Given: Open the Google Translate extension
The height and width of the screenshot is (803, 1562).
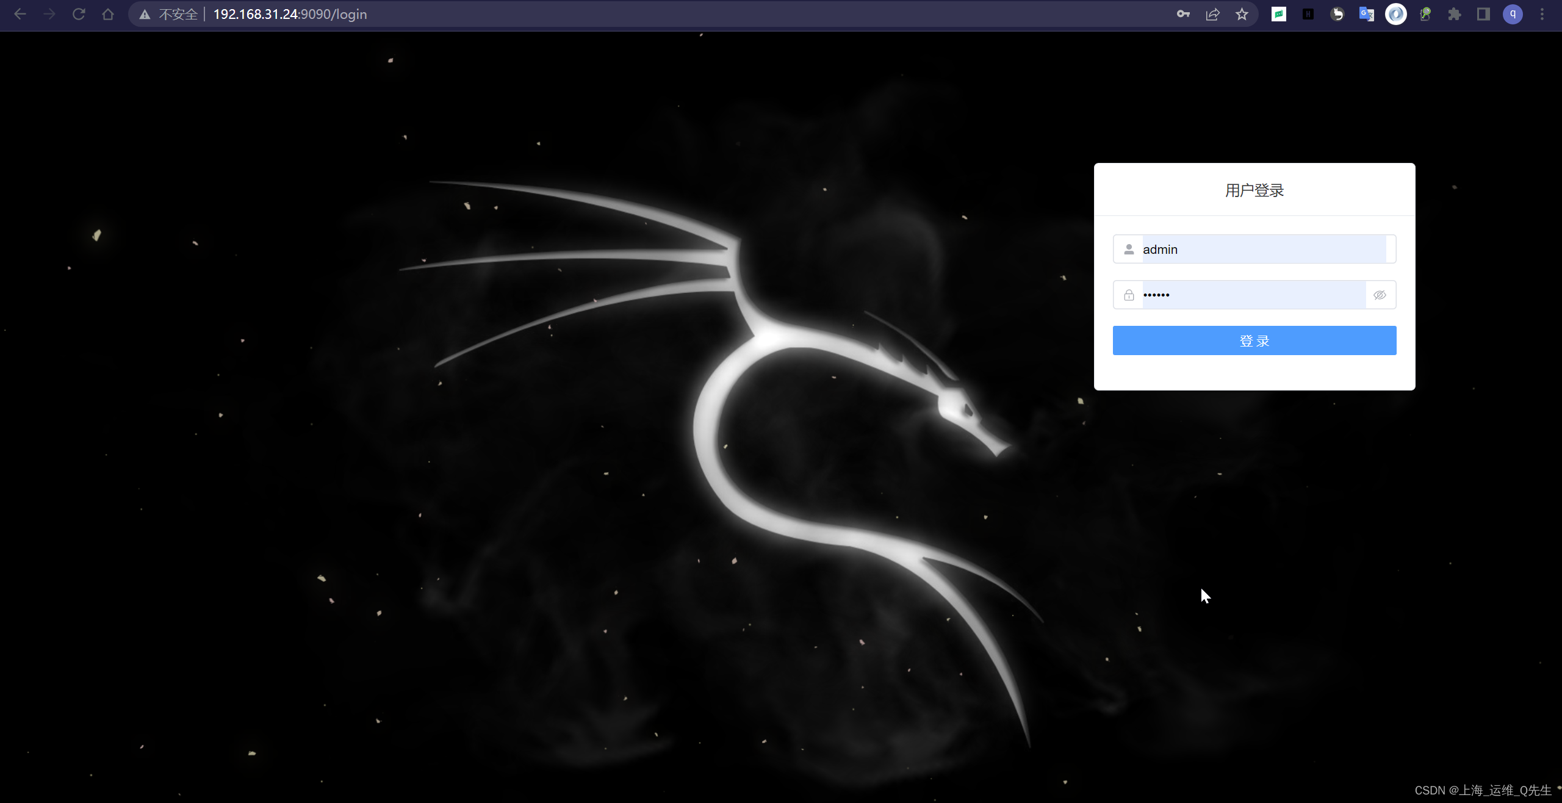Looking at the screenshot, I should click(1367, 14).
